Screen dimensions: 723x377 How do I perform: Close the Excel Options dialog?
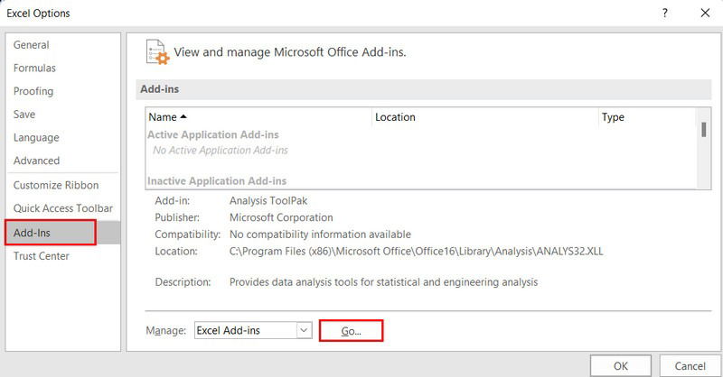(705, 13)
